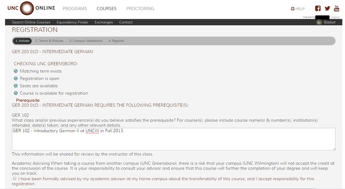Click the 'Seats are available' check icon

tap(16, 86)
